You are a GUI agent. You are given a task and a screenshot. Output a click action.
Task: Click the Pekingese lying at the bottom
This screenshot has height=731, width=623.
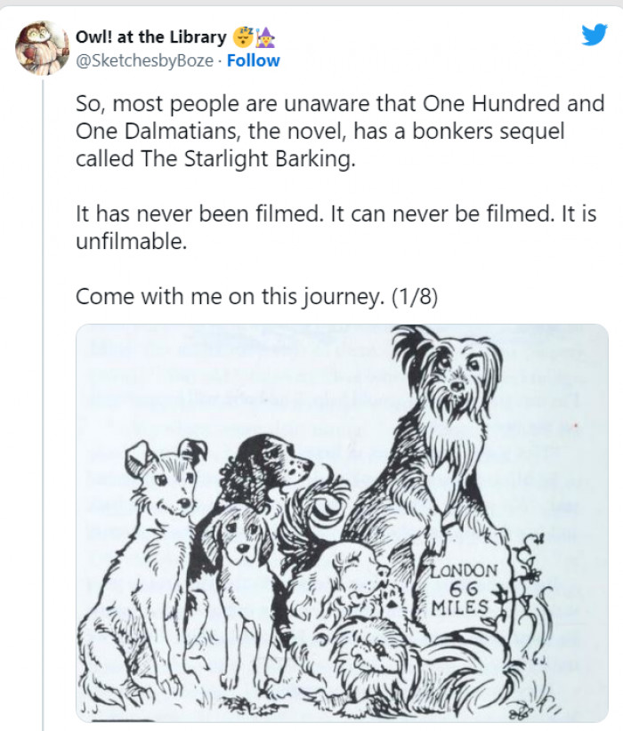click(368, 653)
